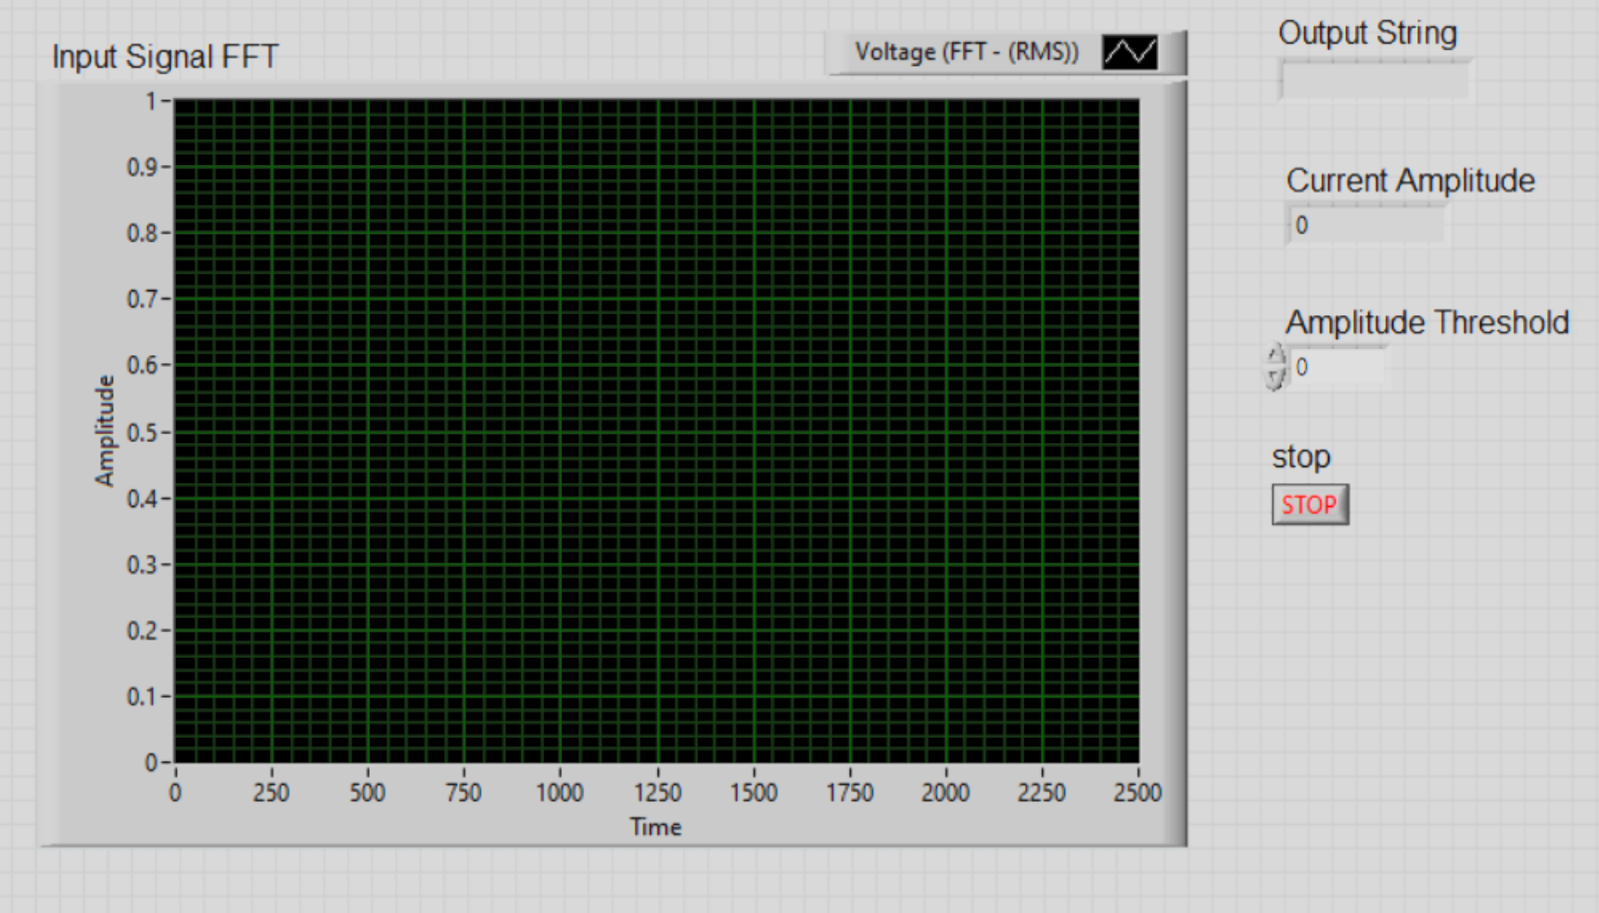Click the y-axis value 0.1

143,696
